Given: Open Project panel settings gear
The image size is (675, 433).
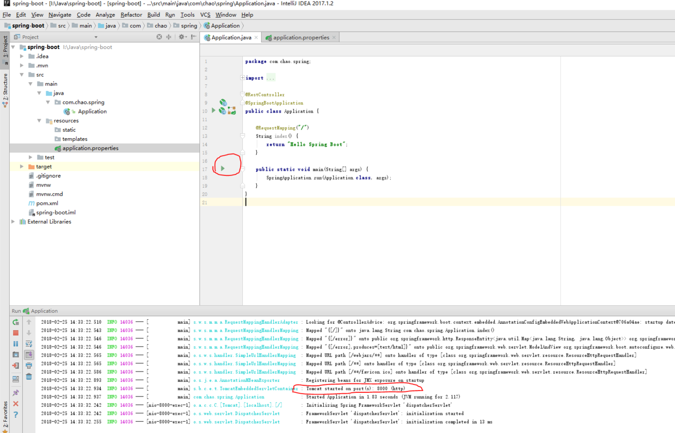Looking at the screenshot, I should [182, 37].
